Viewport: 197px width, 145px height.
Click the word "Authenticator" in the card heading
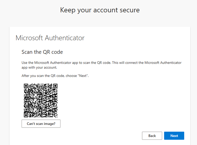pos(65,38)
